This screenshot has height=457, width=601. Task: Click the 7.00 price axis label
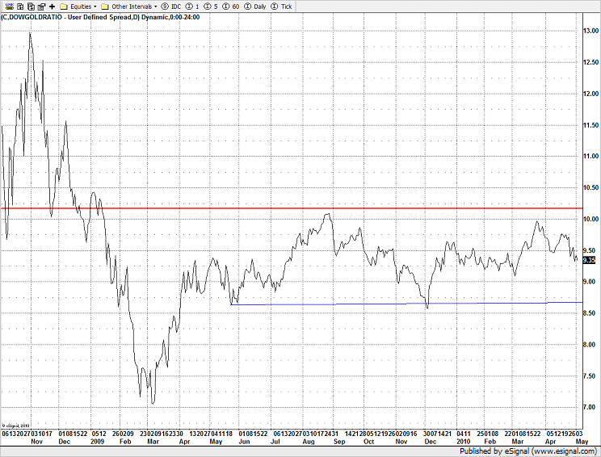pyautogui.click(x=589, y=407)
